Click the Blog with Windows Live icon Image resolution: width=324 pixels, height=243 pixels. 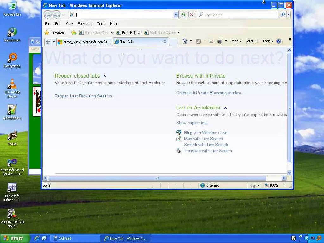pos(179,133)
